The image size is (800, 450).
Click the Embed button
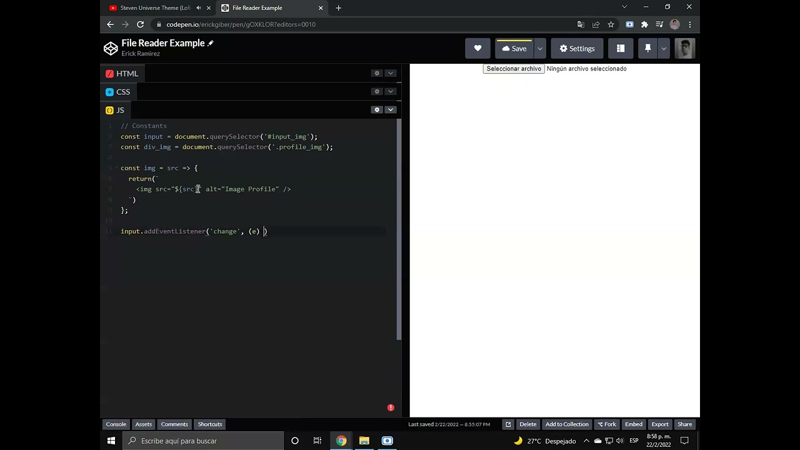(x=634, y=424)
